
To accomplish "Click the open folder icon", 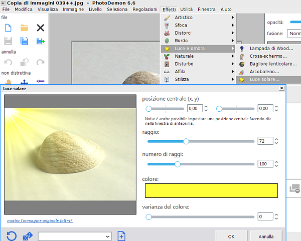I will pos(24,28).
